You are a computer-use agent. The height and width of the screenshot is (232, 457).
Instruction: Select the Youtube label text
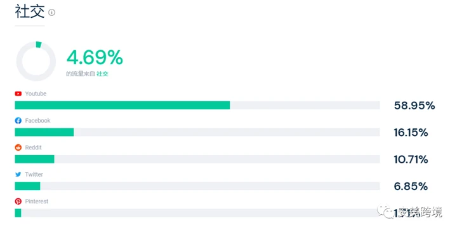coord(36,93)
